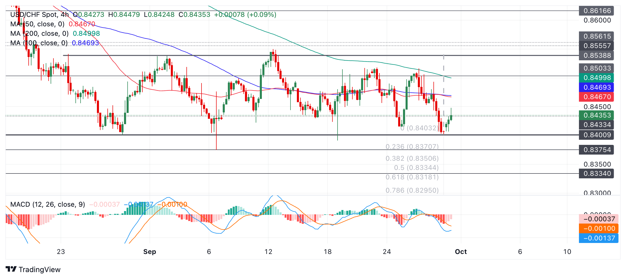Screen dimensions: 626x279
Task: Click the 0.84353 current price label
Action: tap(597, 115)
